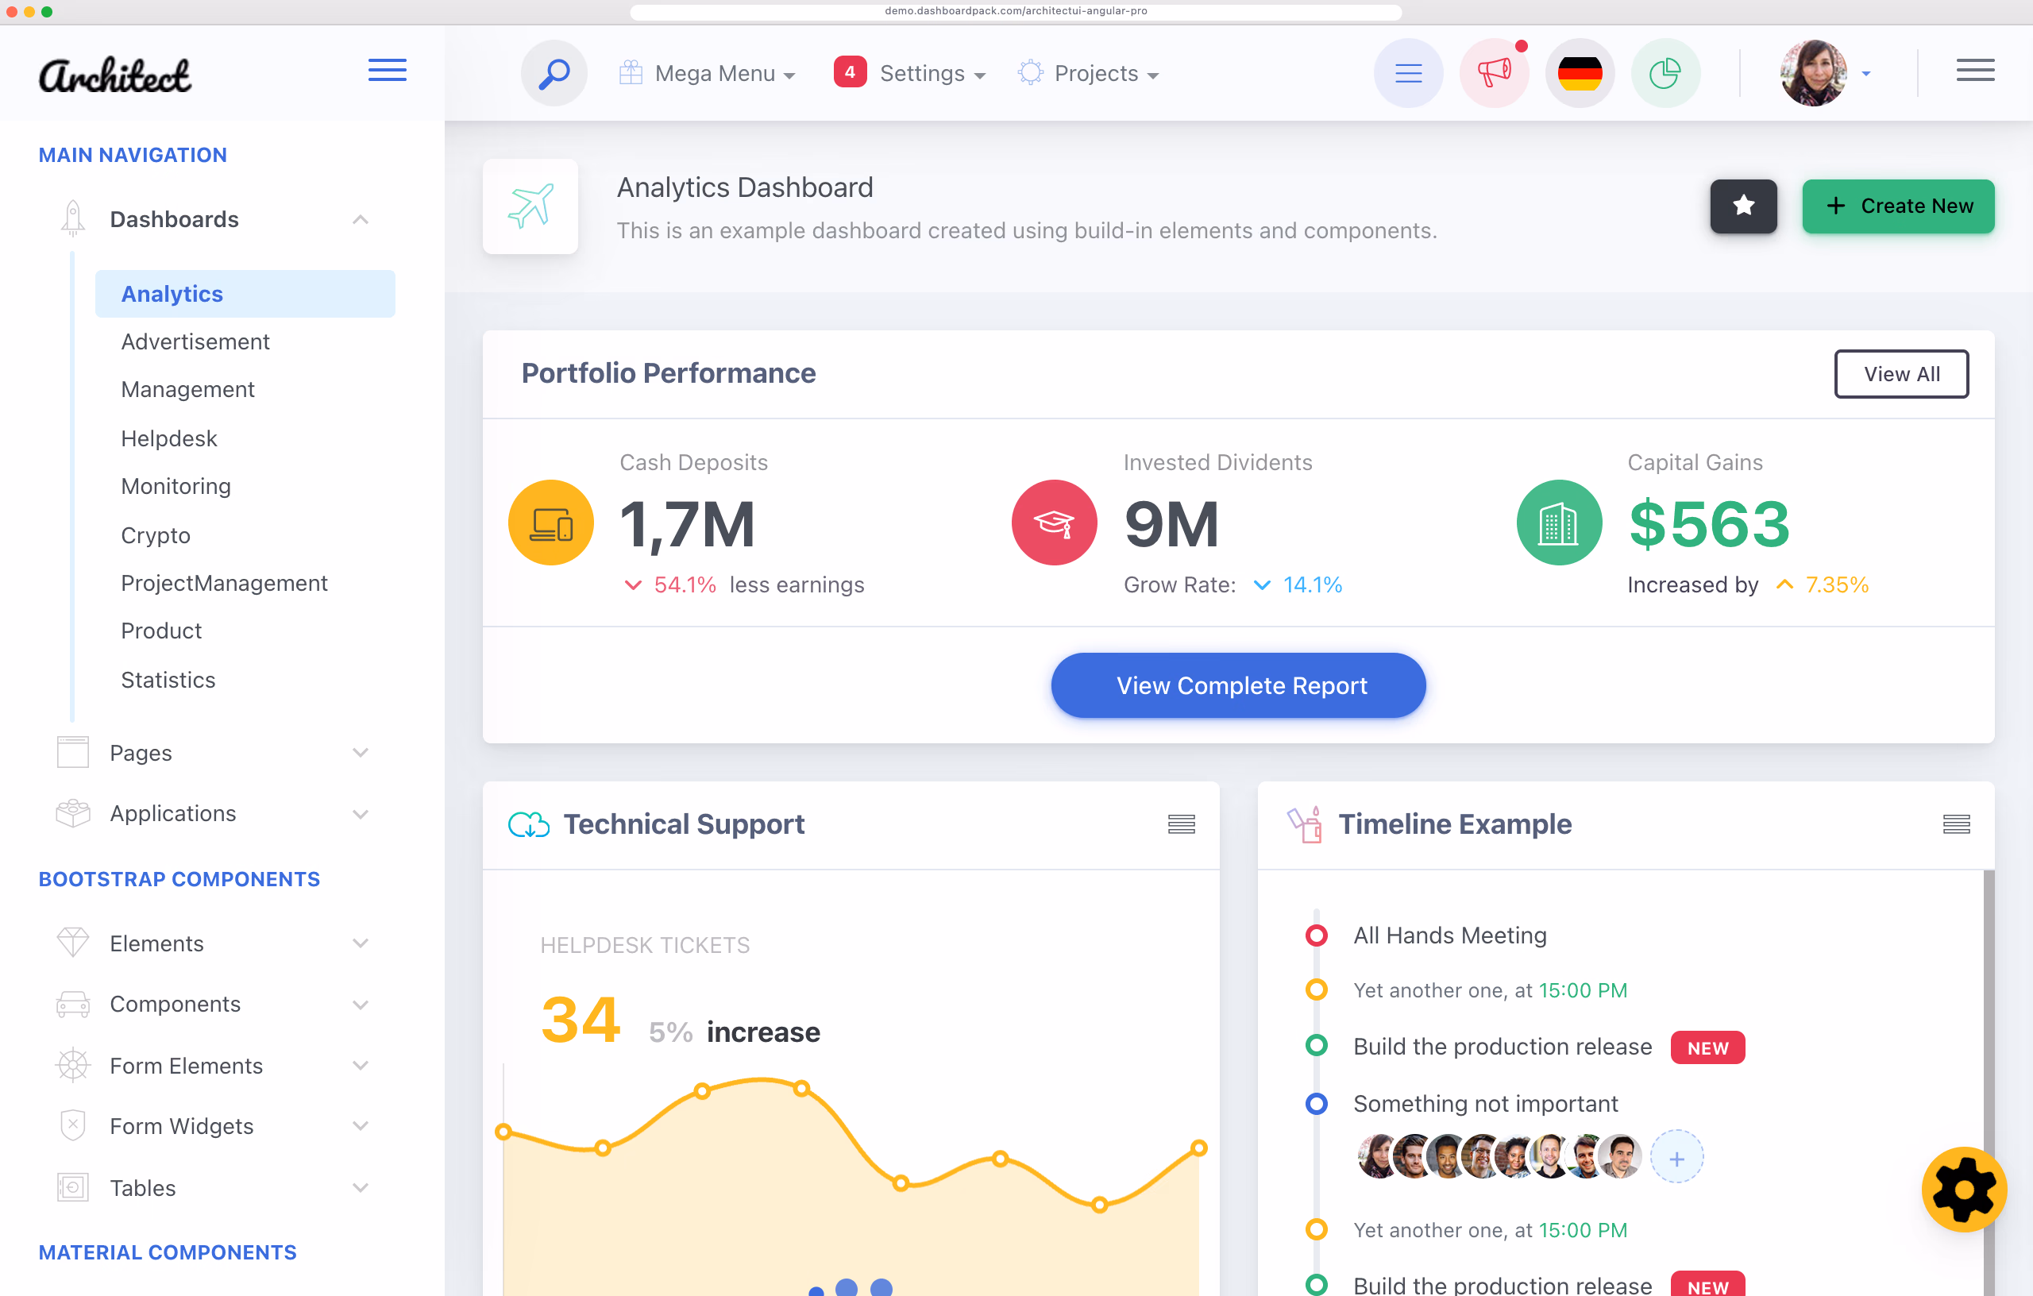Image resolution: width=2033 pixels, height=1296 pixels.
Task: Click the first NEW badge in timeline
Action: coord(1707,1047)
